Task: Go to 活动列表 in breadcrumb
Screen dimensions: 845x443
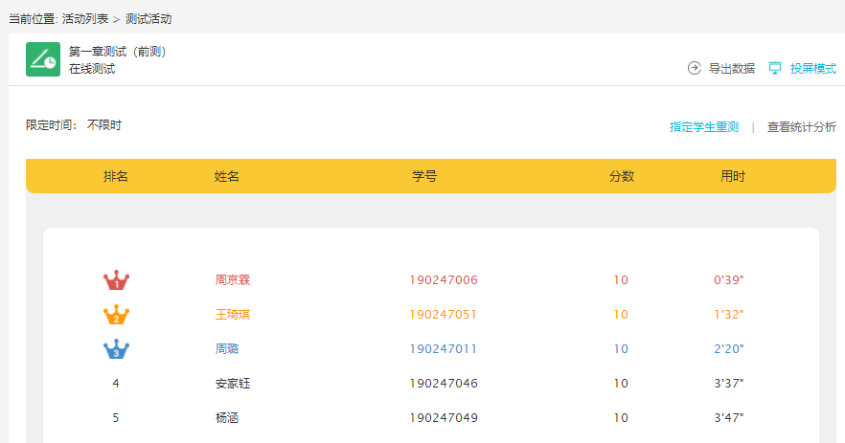Action: coord(85,19)
